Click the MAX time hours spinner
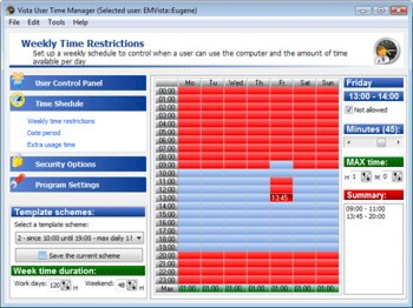The height and width of the screenshot is (308, 413). click(x=366, y=177)
